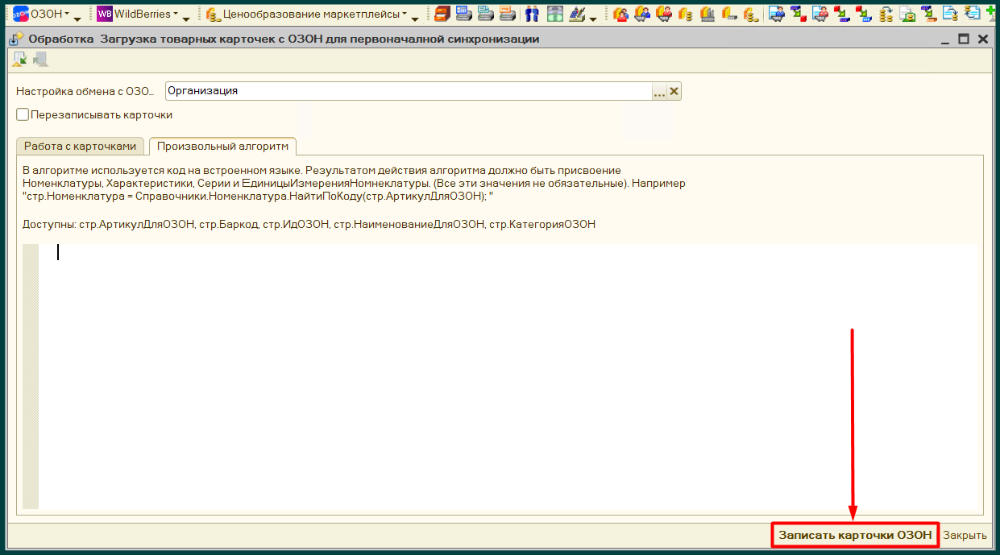Select the Произвольный алгоритм tab
The height and width of the screenshot is (555, 1000).
(x=223, y=146)
